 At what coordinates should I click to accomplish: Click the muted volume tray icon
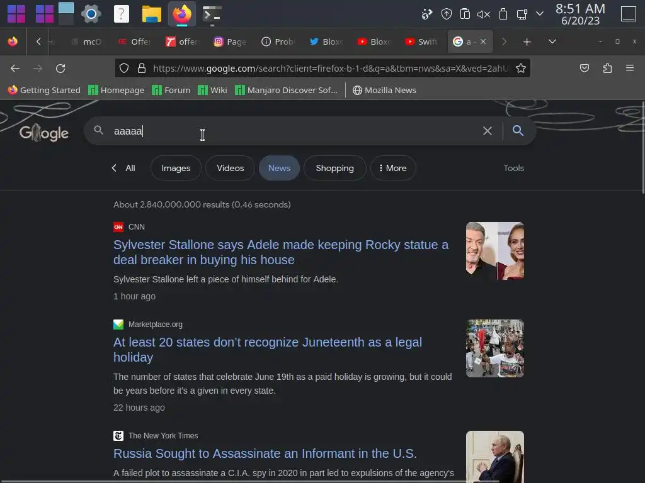(483, 14)
